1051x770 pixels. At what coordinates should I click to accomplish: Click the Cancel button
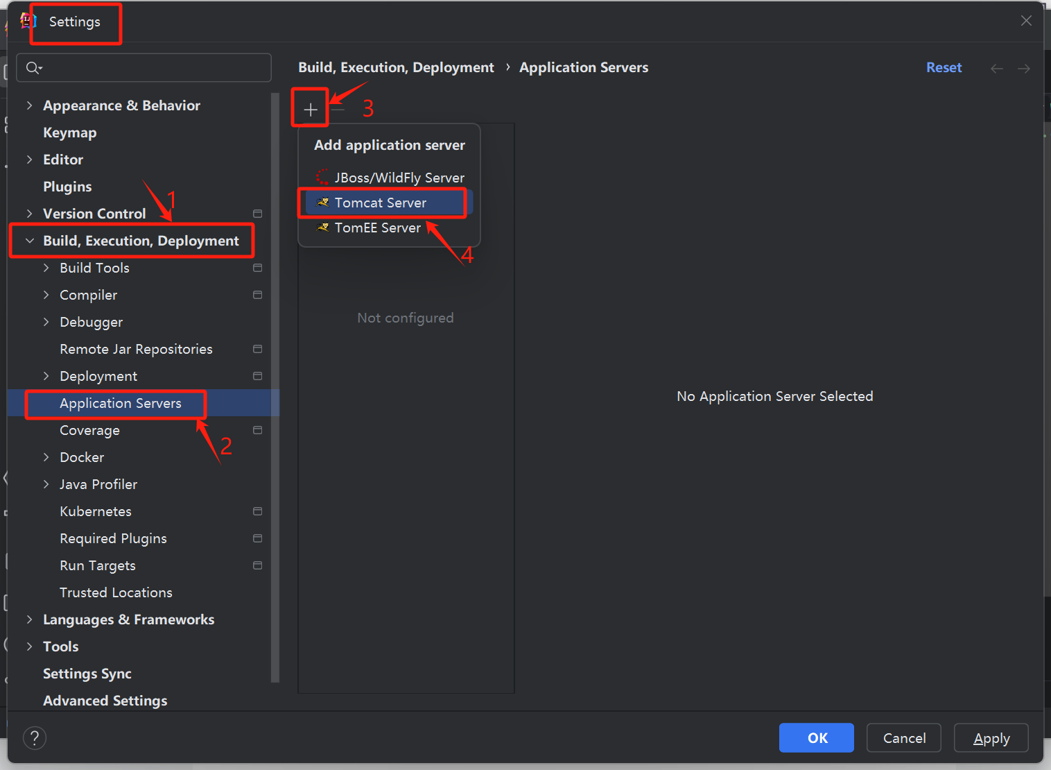tap(904, 738)
